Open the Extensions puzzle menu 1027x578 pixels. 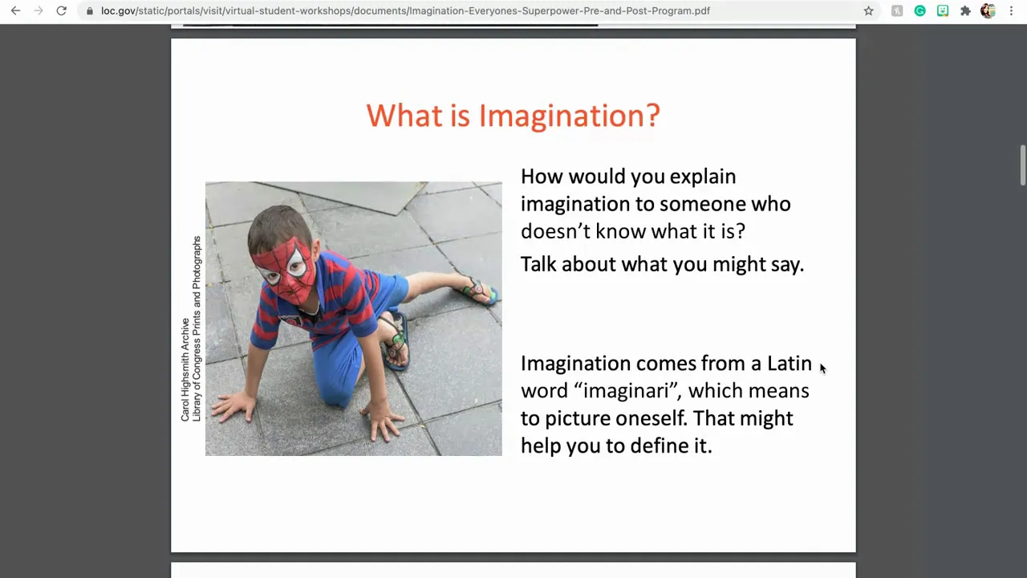[x=965, y=10]
